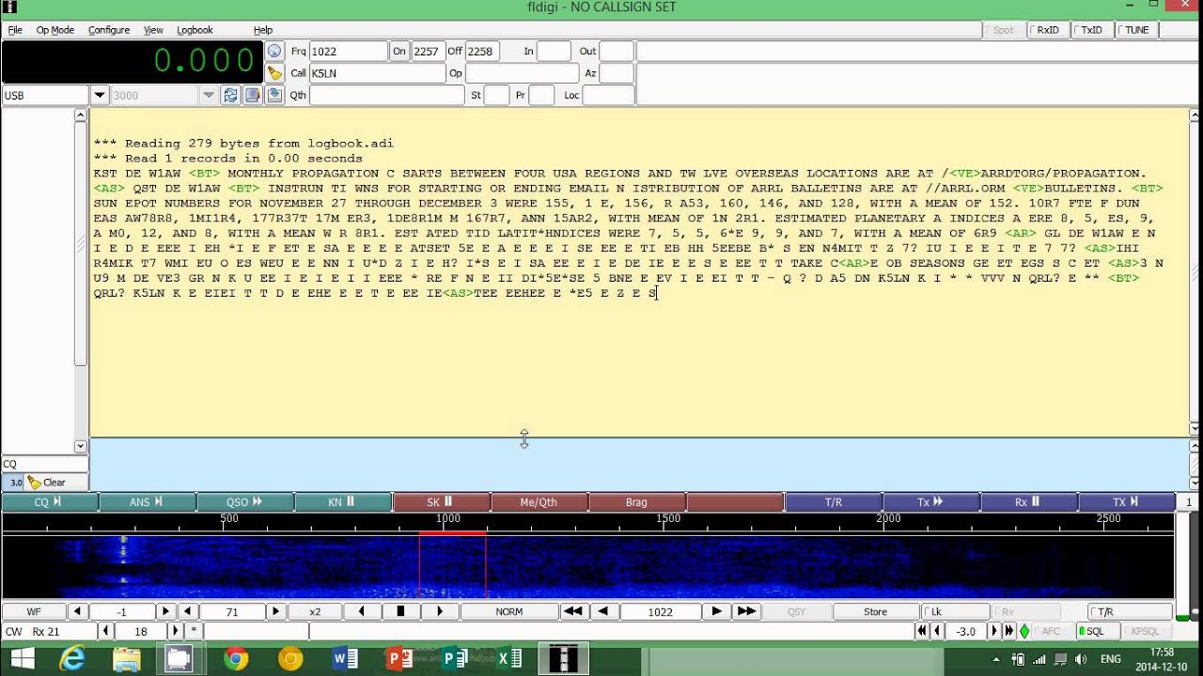Click the CW mode indicator in status bar
Image resolution: width=1203 pixels, height=676 pixels.
coord(14,632)
